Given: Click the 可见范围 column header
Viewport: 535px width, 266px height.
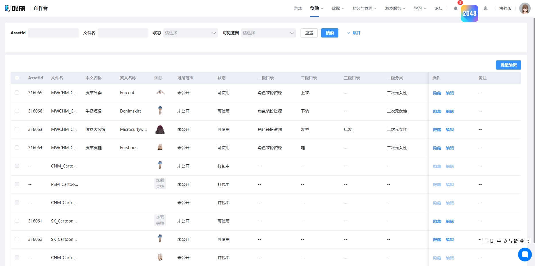Looking at the screenshot, I should pyautogui.click(x=185, y=78).
